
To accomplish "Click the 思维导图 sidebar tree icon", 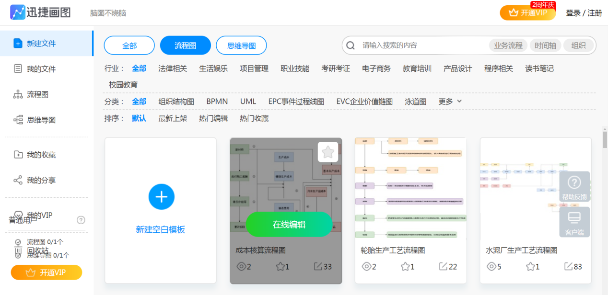I will pos(18,120).
